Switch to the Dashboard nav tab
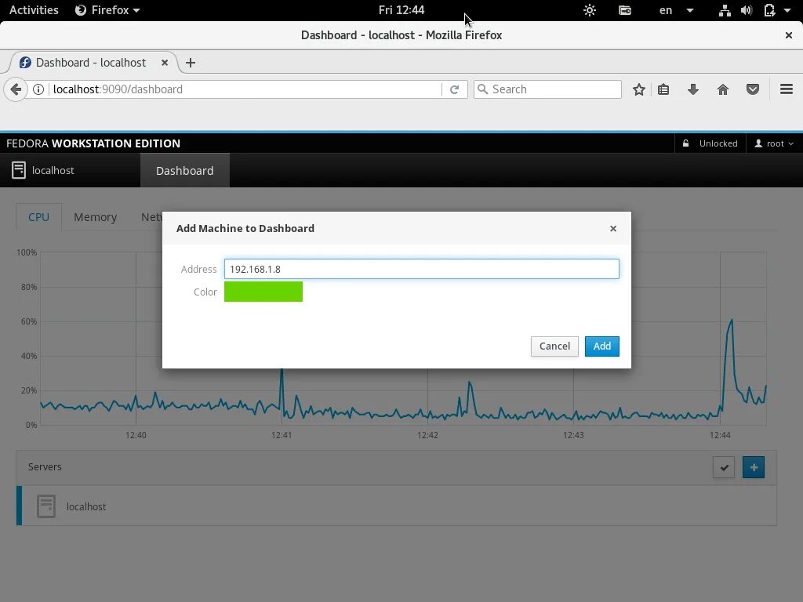The height and width of the screenshot is (602, 803). 185,171
